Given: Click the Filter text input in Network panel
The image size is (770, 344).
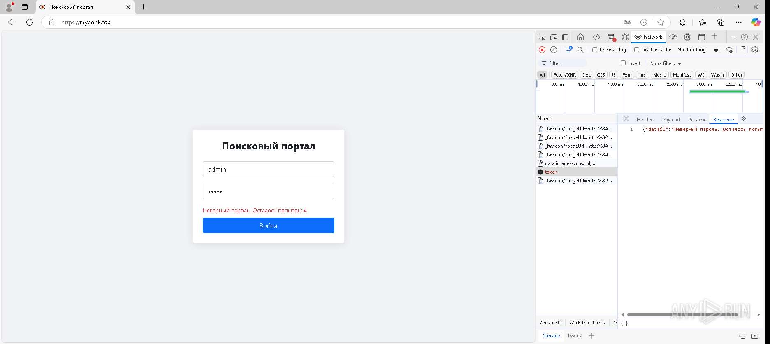Looking at the screenshot, I should [562, 63].
